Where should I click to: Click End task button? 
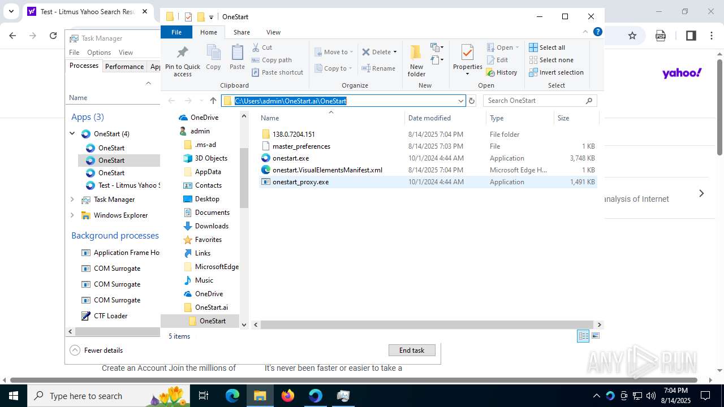[412, 350]
